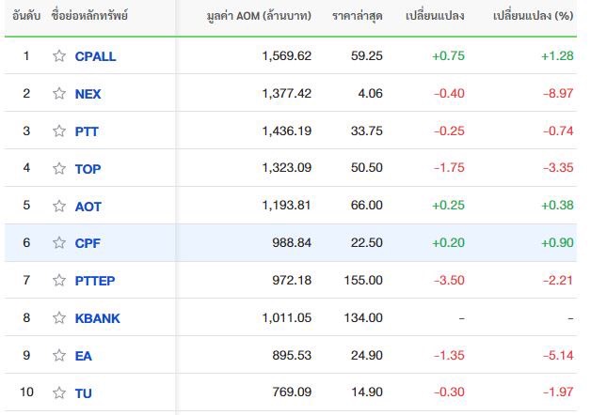
Task: Sort by เปลี่ยนแปลง (%) column header
Action: (534, 16)
